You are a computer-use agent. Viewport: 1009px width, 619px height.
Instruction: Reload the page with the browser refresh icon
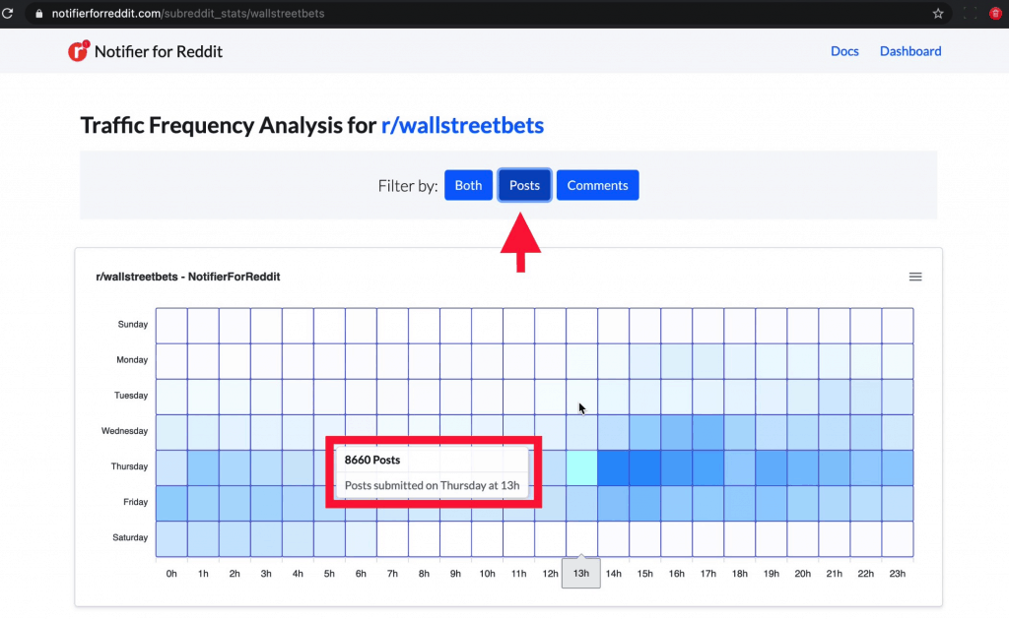[x=7, y=13]
